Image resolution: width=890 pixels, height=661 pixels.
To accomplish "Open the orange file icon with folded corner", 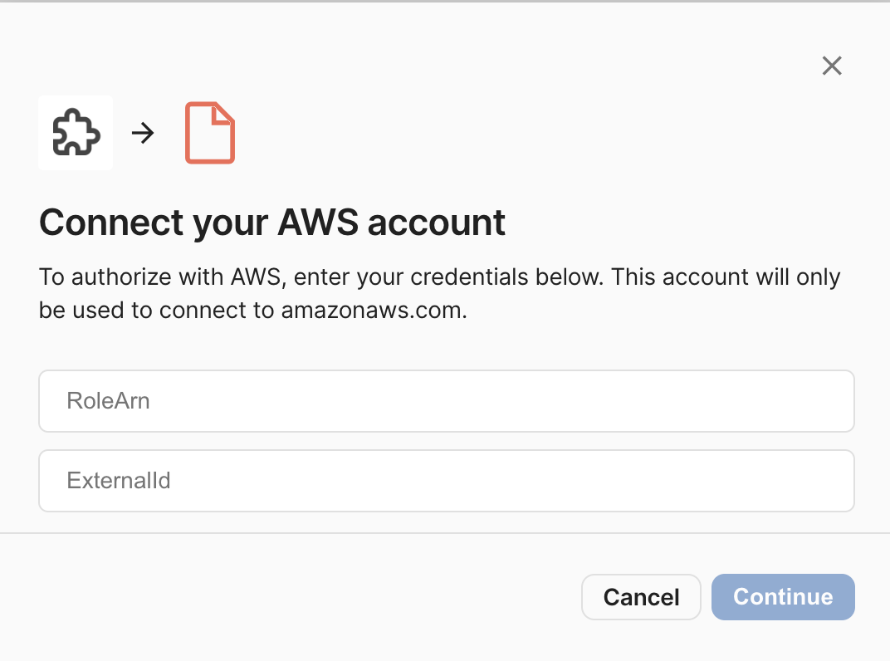I will coord(209,133).
